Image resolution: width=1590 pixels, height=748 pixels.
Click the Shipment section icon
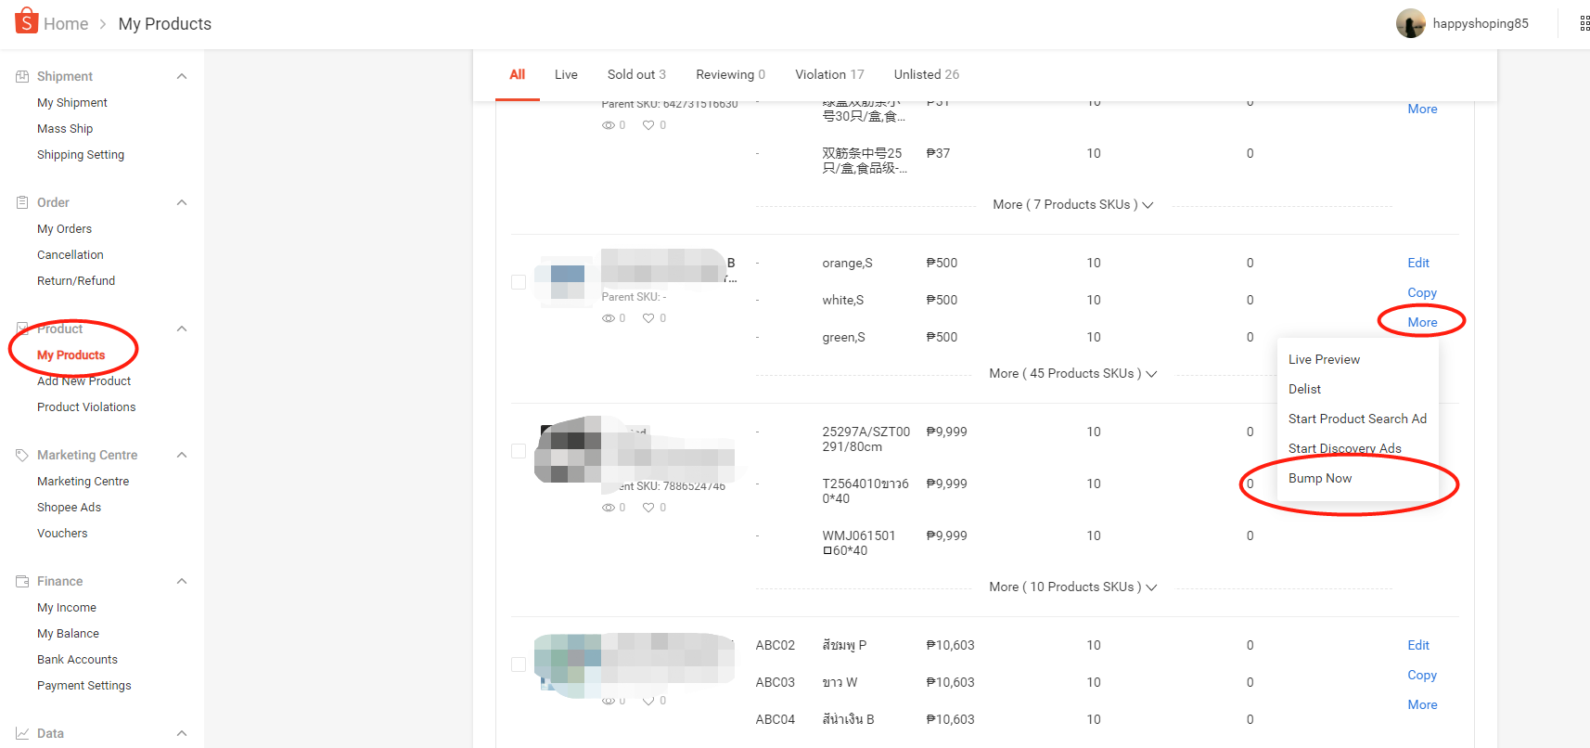pos(22,76)
